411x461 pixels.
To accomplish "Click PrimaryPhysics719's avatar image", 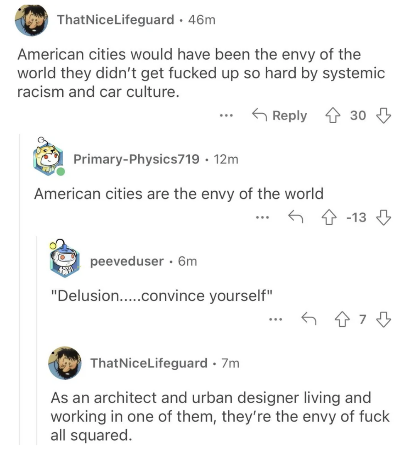I will 49,159.
